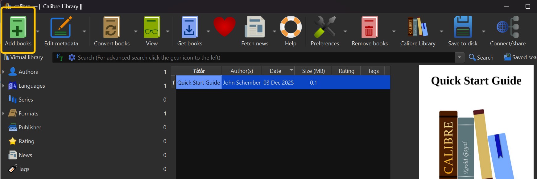This screenshot has width=537, height=179.
Task: Sort by Tags column header
Action: [x=373, y=71]
